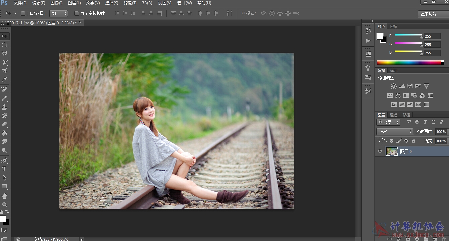Click the 不透明度 100% field

tap(441, 132)
